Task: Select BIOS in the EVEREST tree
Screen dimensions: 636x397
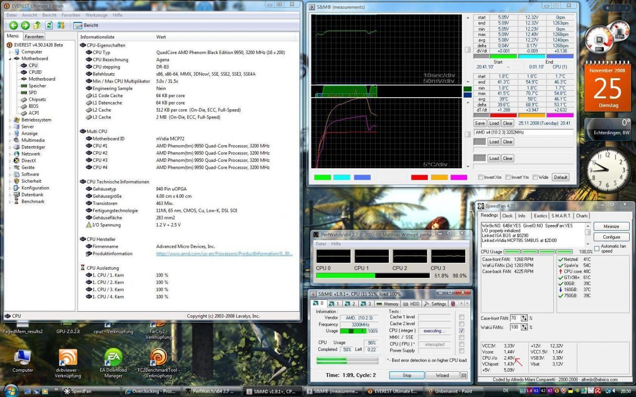Action: pyautogui.click(x=33, y=106)
